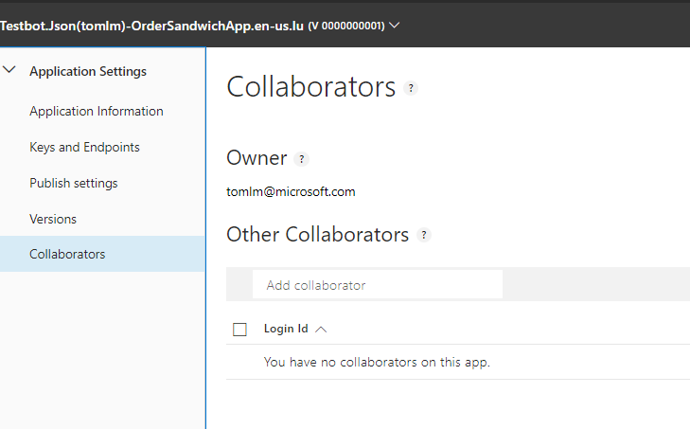Click the 'You have no collaborators' message row
The width and height of the screenshot is (690, 429).
point(458,362)
